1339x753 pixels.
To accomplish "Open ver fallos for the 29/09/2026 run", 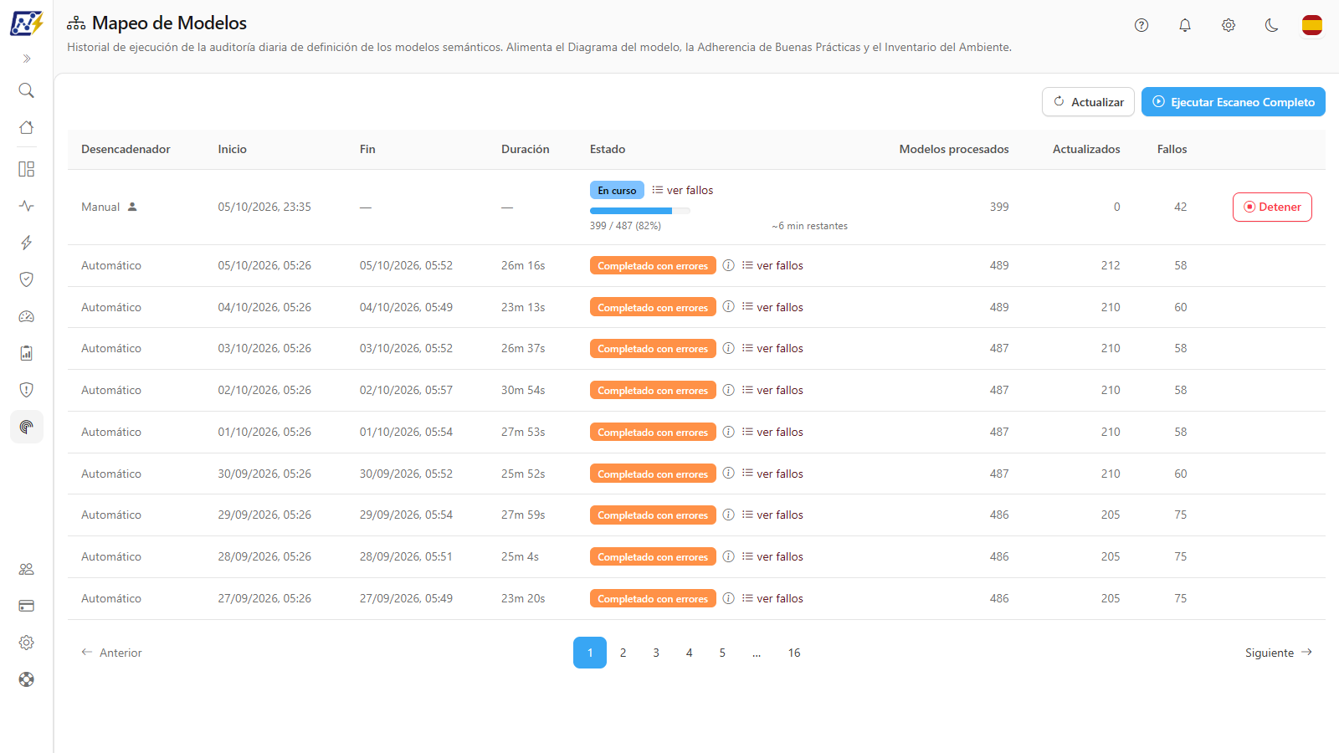I will point(772,515).
